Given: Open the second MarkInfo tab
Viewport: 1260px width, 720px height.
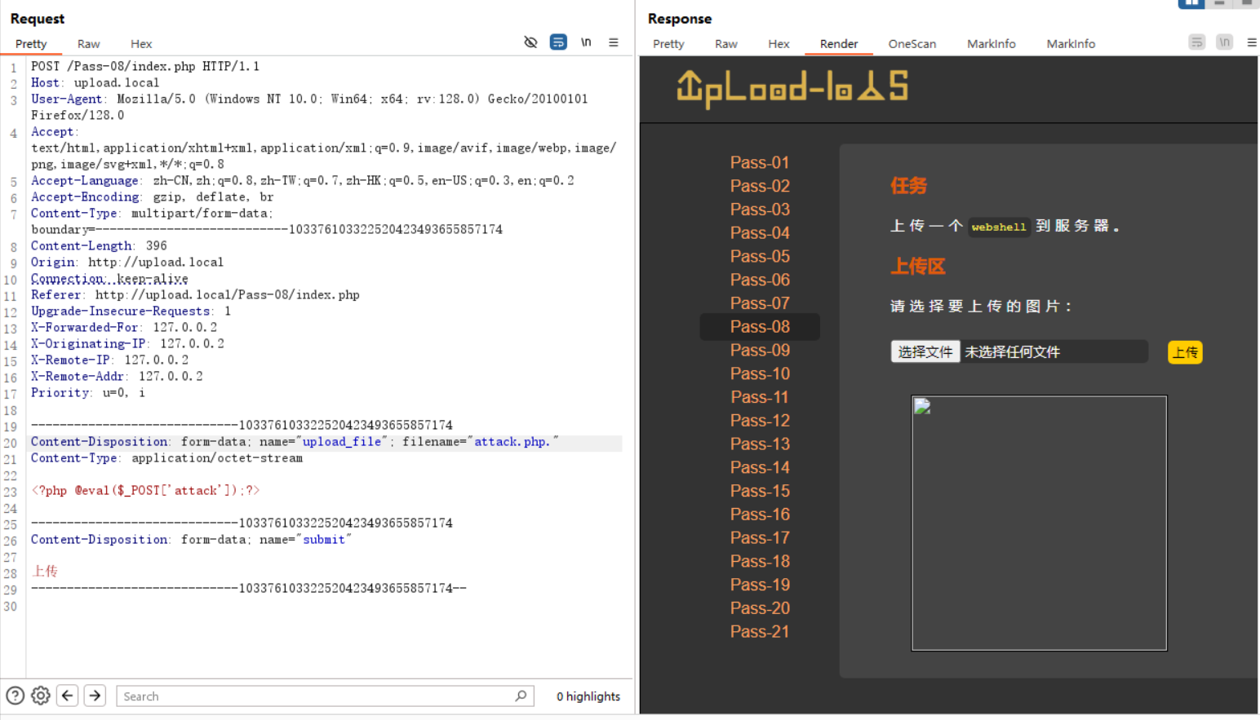Looking at the screenshot, I should [x=1071, y=44].
